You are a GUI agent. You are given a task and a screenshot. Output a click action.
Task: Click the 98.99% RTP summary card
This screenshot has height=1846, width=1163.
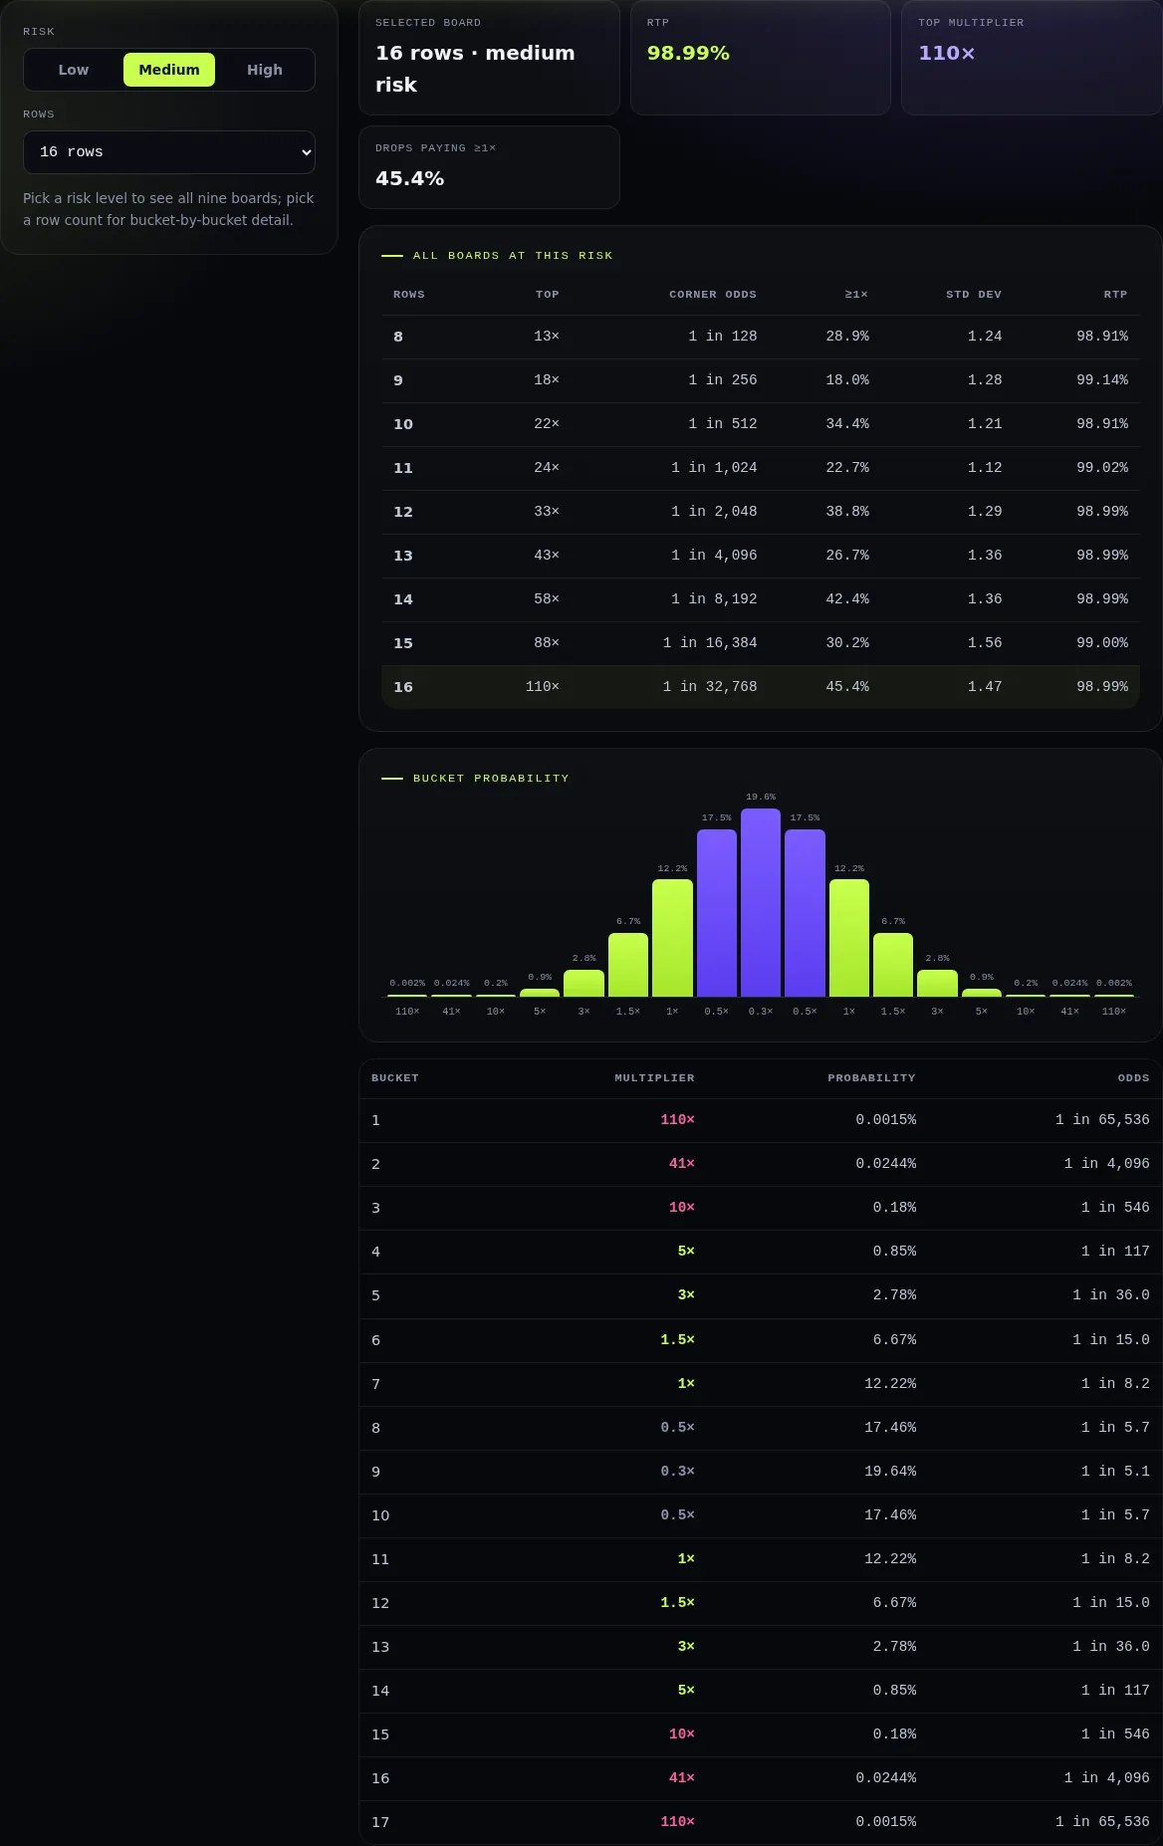761,58
